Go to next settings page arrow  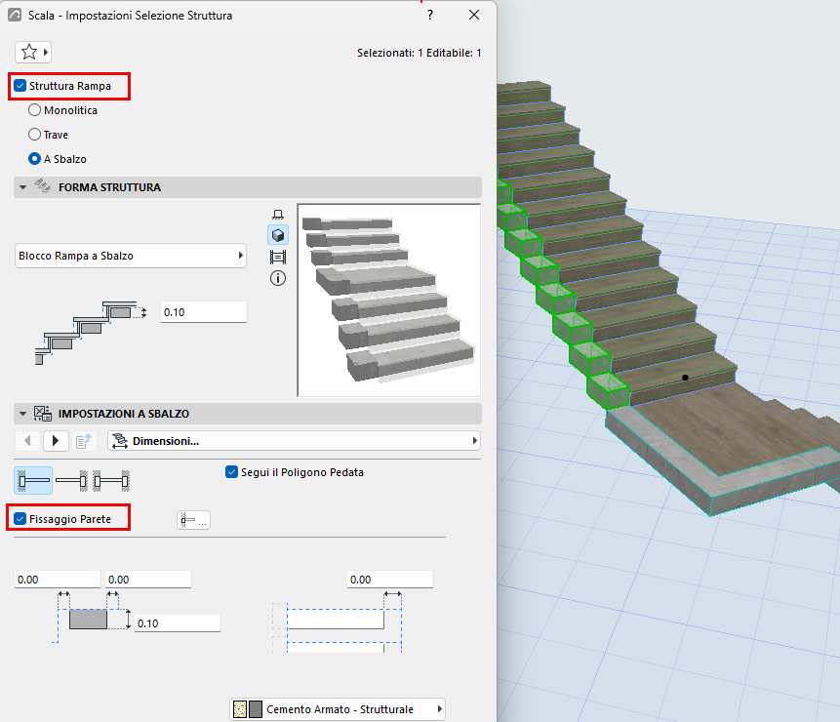pyautogui.click(x=56, y=441)
